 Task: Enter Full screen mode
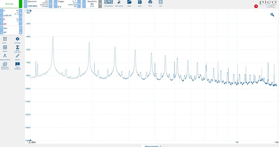[x=161, y=3]
